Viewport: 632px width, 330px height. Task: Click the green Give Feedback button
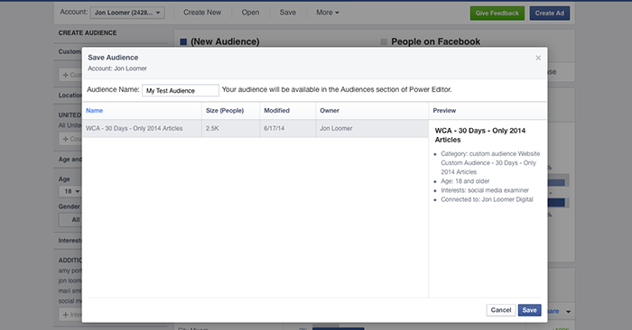click(x=497, y=14)
